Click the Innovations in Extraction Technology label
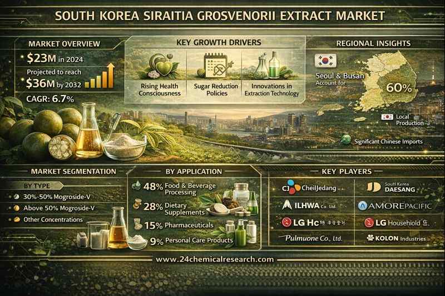 (271, 89)
